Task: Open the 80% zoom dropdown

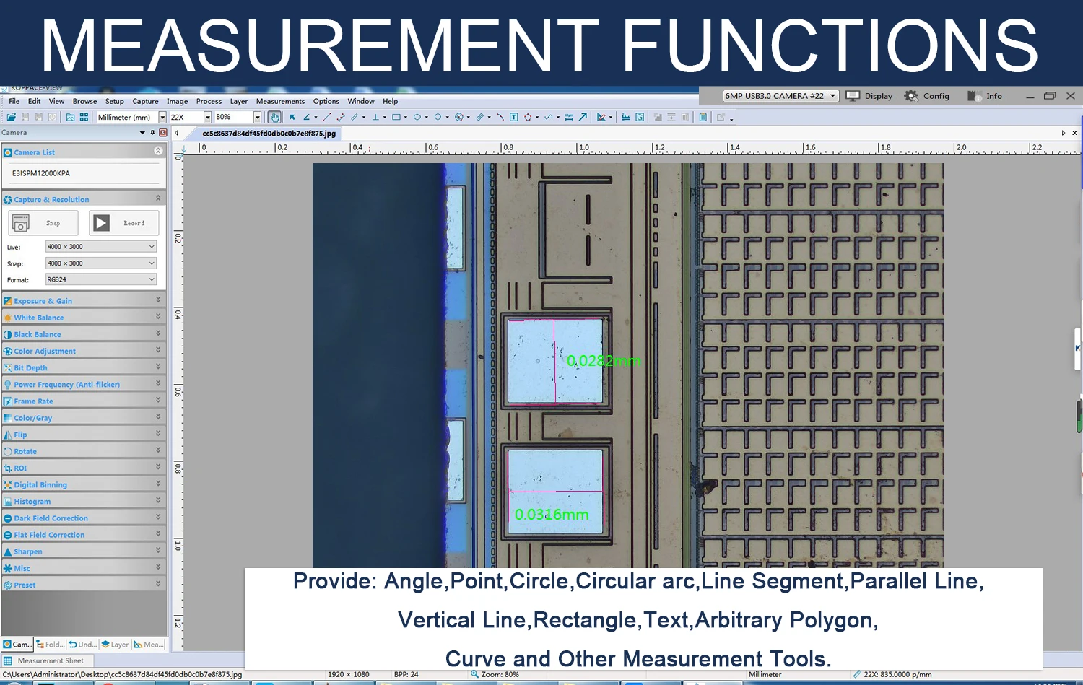Action: coord(257,117)
